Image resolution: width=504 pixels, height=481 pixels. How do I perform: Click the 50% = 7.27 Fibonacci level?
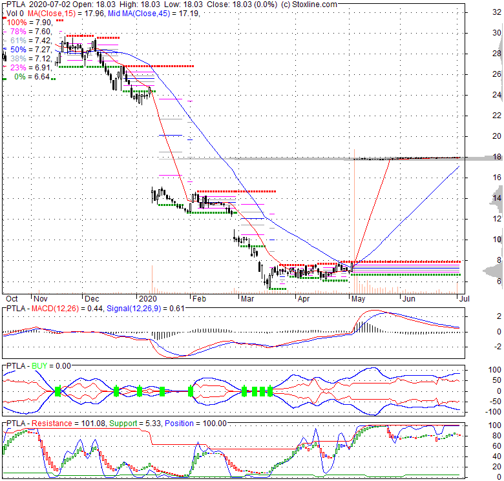pyautogui.click(x=31, y=50)
